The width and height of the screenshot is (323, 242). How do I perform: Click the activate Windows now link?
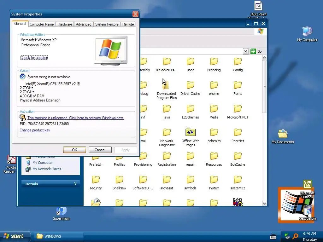76,118
